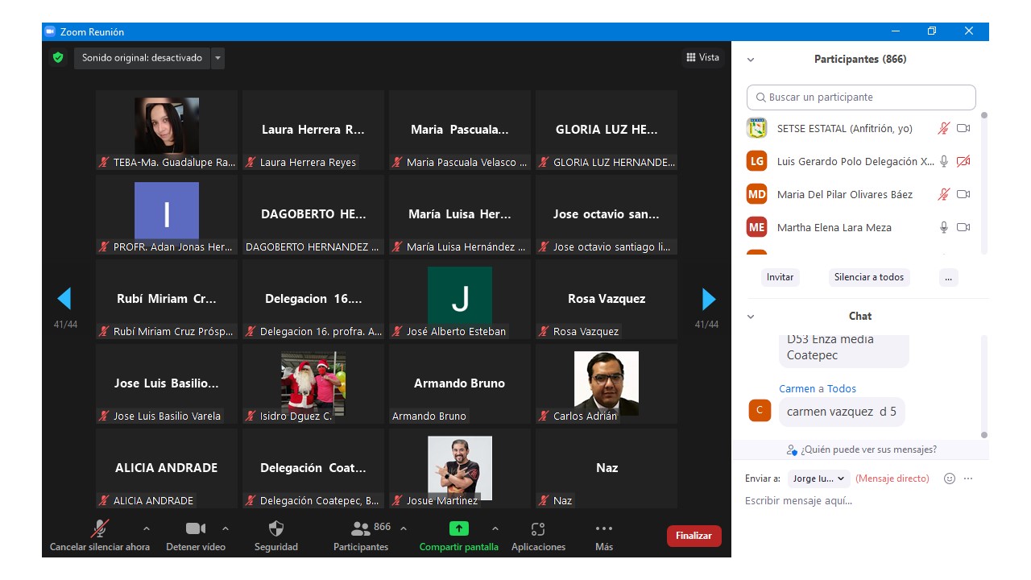Expand video options caret beside camera
This screenshot has height=580, width=1031.
click(x=225, y=528)
